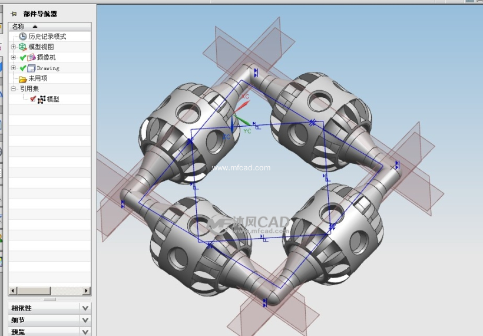
Task: Toggle the green checkmark beside 摄像机
Action: click(23, 58)
